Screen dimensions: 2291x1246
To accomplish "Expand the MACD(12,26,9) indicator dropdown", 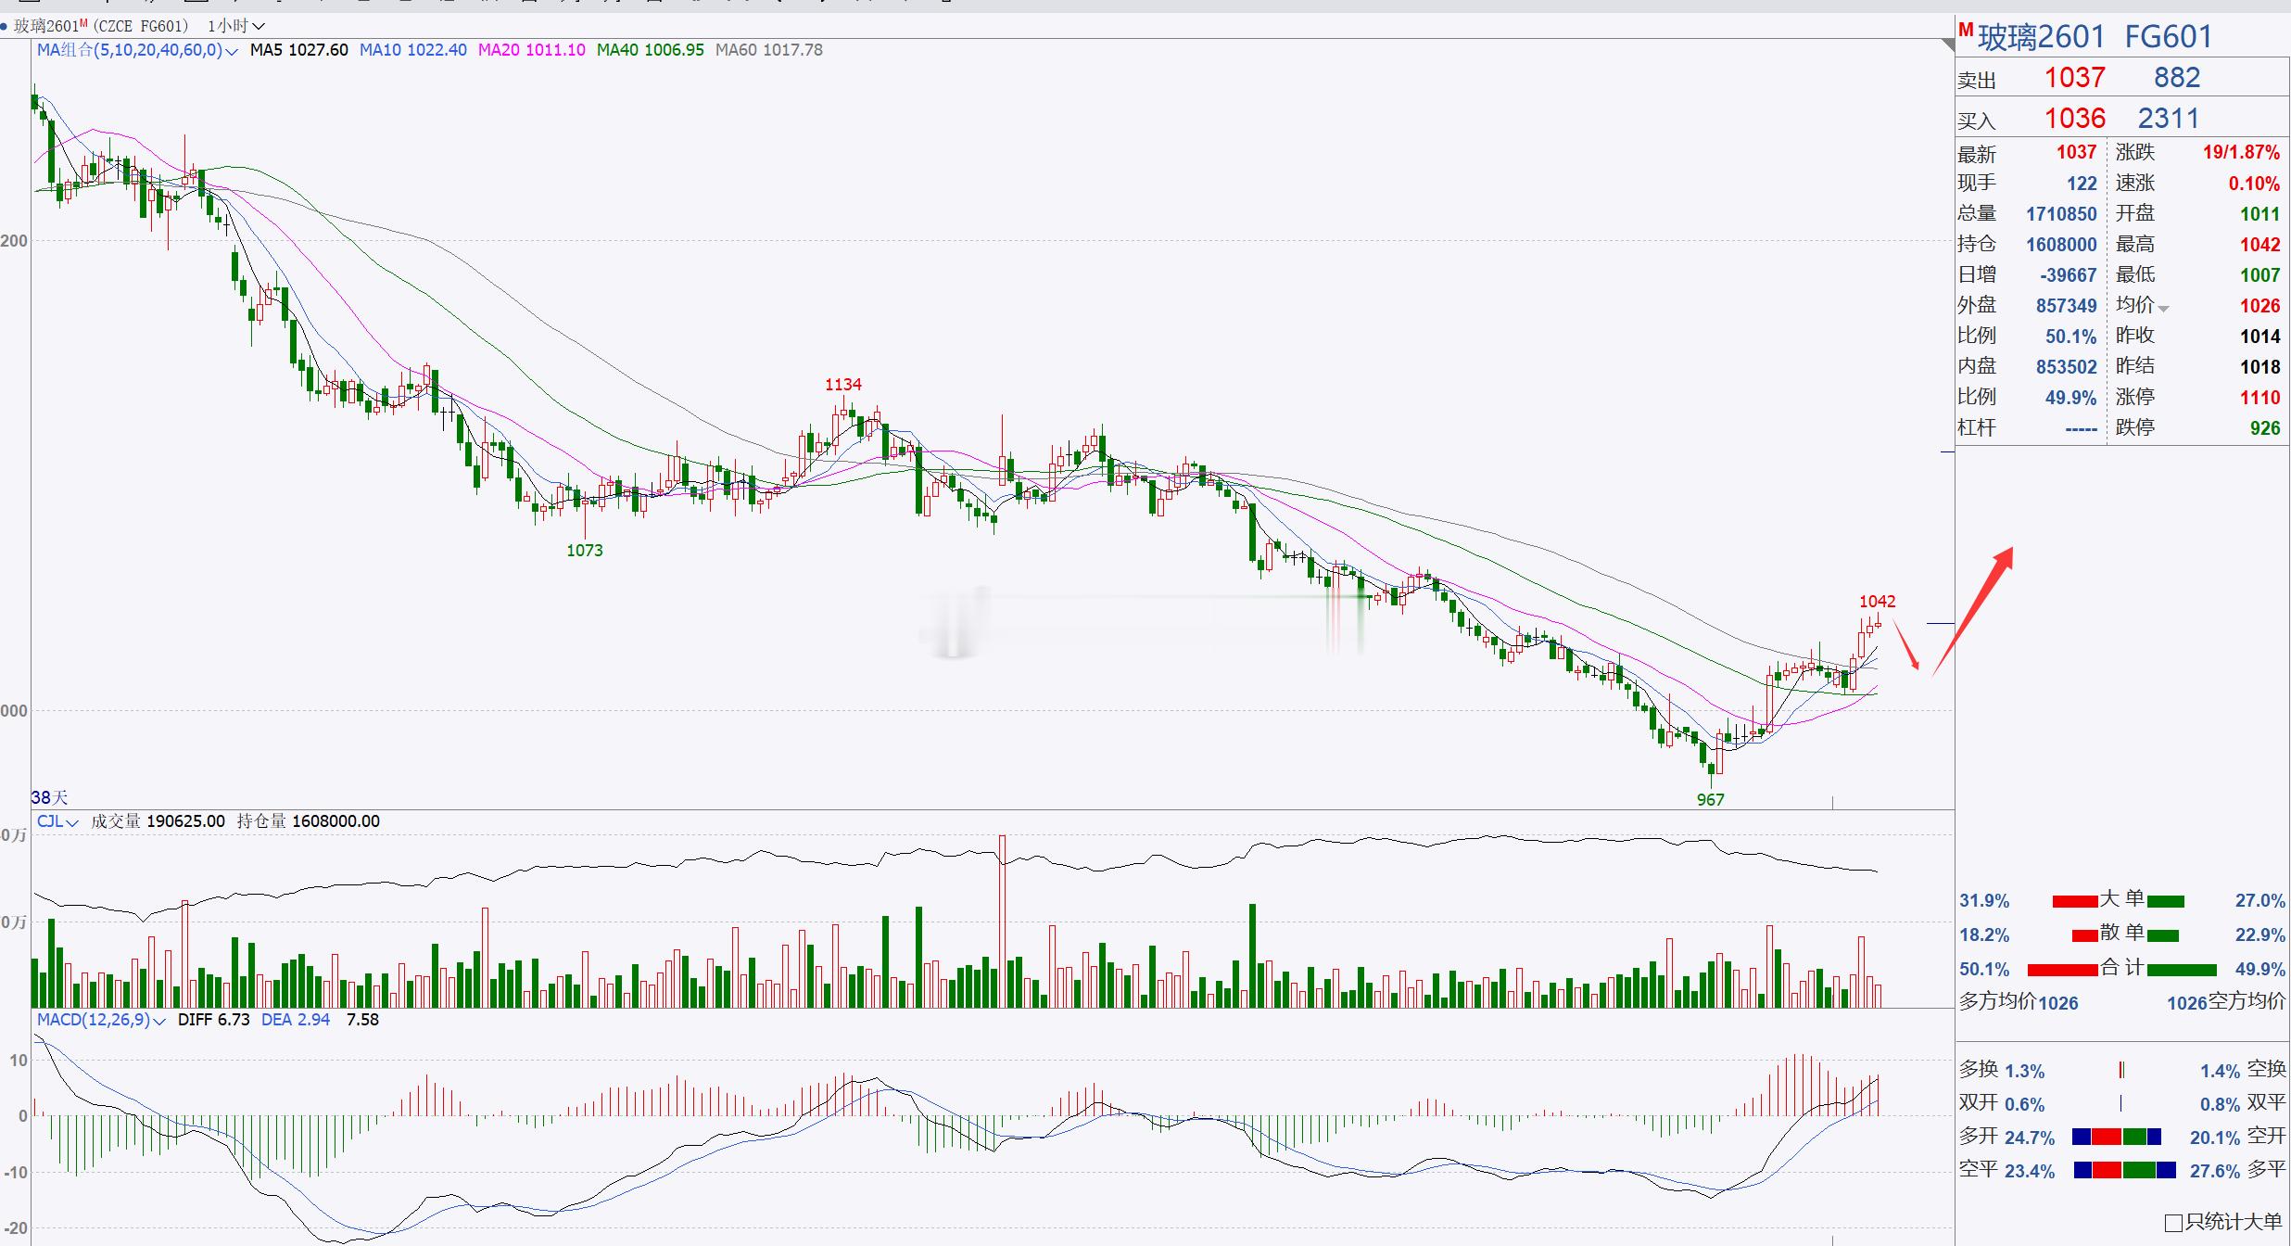I will [x=158, y=1021].
